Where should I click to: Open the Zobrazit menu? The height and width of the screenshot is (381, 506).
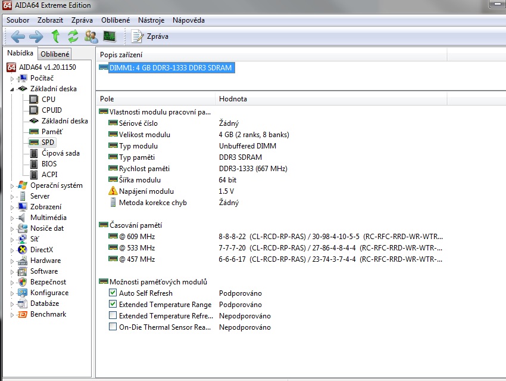point(50,20)
